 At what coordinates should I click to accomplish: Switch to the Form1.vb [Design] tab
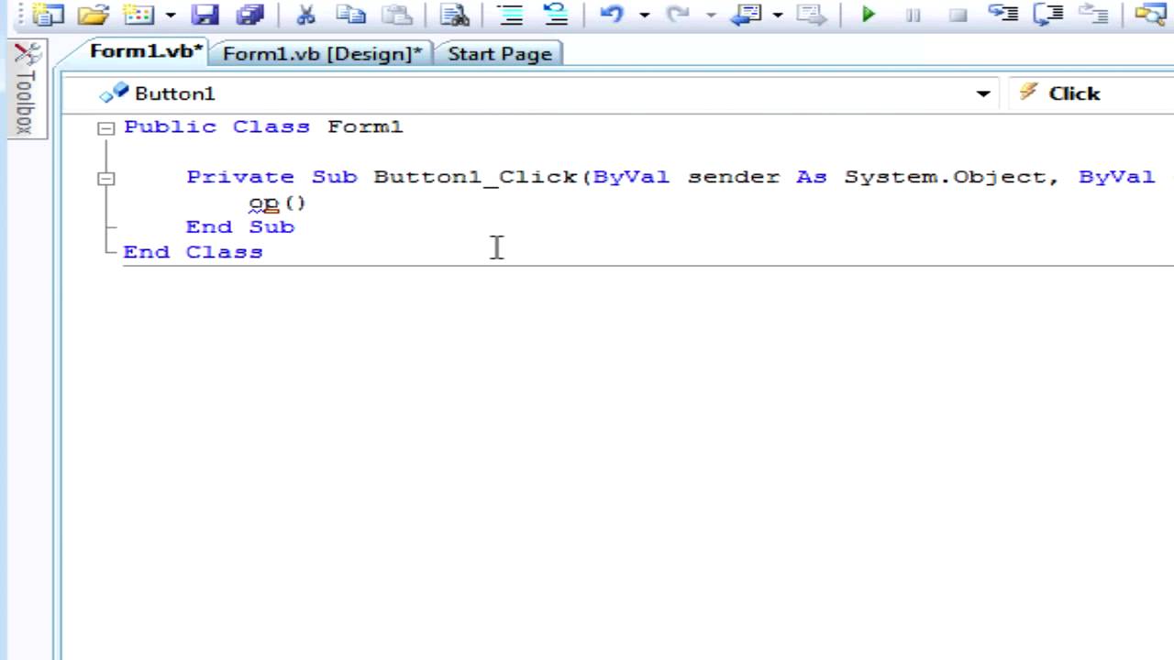322,53
